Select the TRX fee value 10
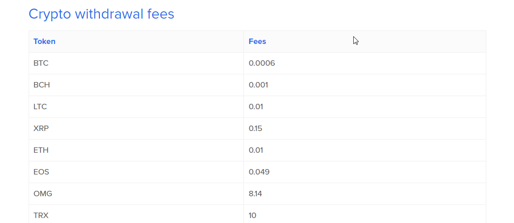The width and height of the screenshot is (514, 223). tap(252, 215)
